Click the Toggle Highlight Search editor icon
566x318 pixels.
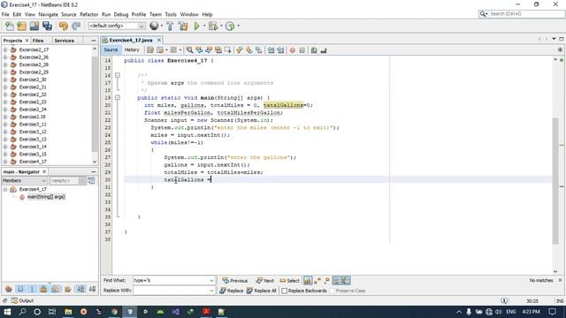pyautogui.click(x=218, y=50)
